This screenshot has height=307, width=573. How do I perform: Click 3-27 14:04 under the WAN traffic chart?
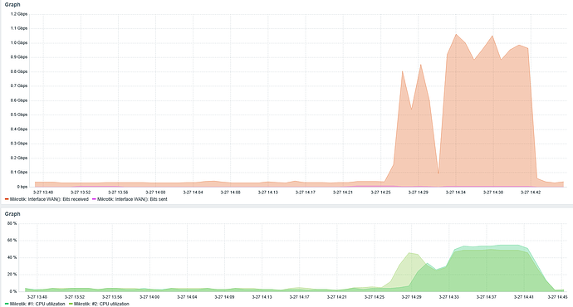tap(193, 192)
